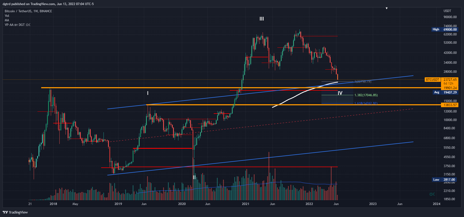Click the 23727.65 current price label
This screenshot has height=217, width=464.
[450, 80]
